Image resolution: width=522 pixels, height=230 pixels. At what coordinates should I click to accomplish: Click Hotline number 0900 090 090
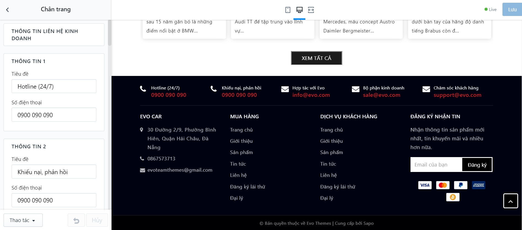point(168,95)
